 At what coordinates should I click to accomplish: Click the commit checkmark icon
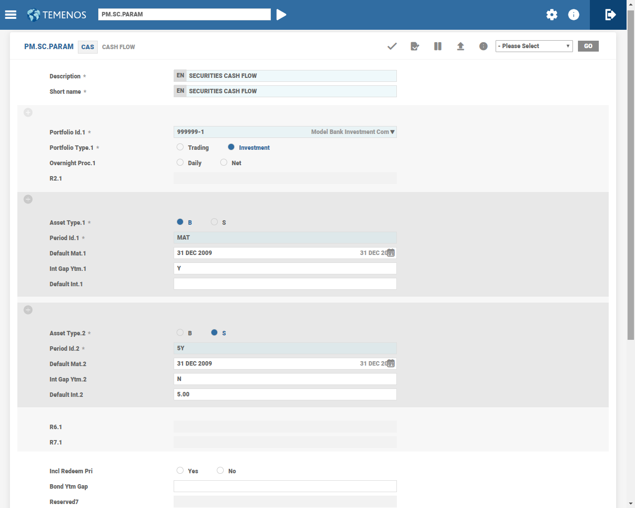pyautogui.click(x=392, y=46)
